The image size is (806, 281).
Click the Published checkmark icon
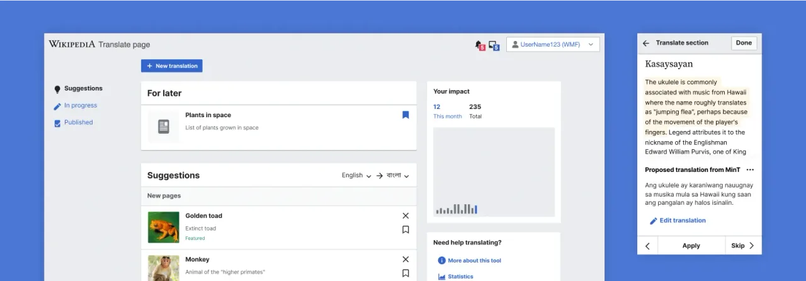[x=57, y=123]
